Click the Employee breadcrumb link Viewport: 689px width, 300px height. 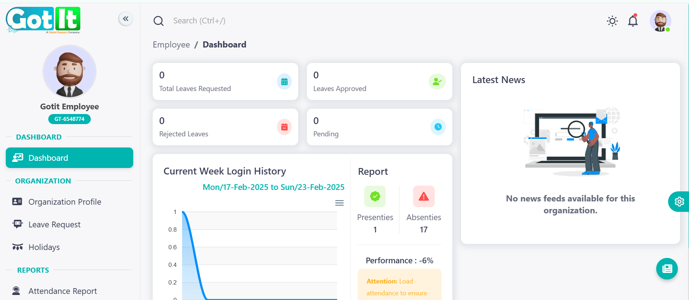[171, 45]
